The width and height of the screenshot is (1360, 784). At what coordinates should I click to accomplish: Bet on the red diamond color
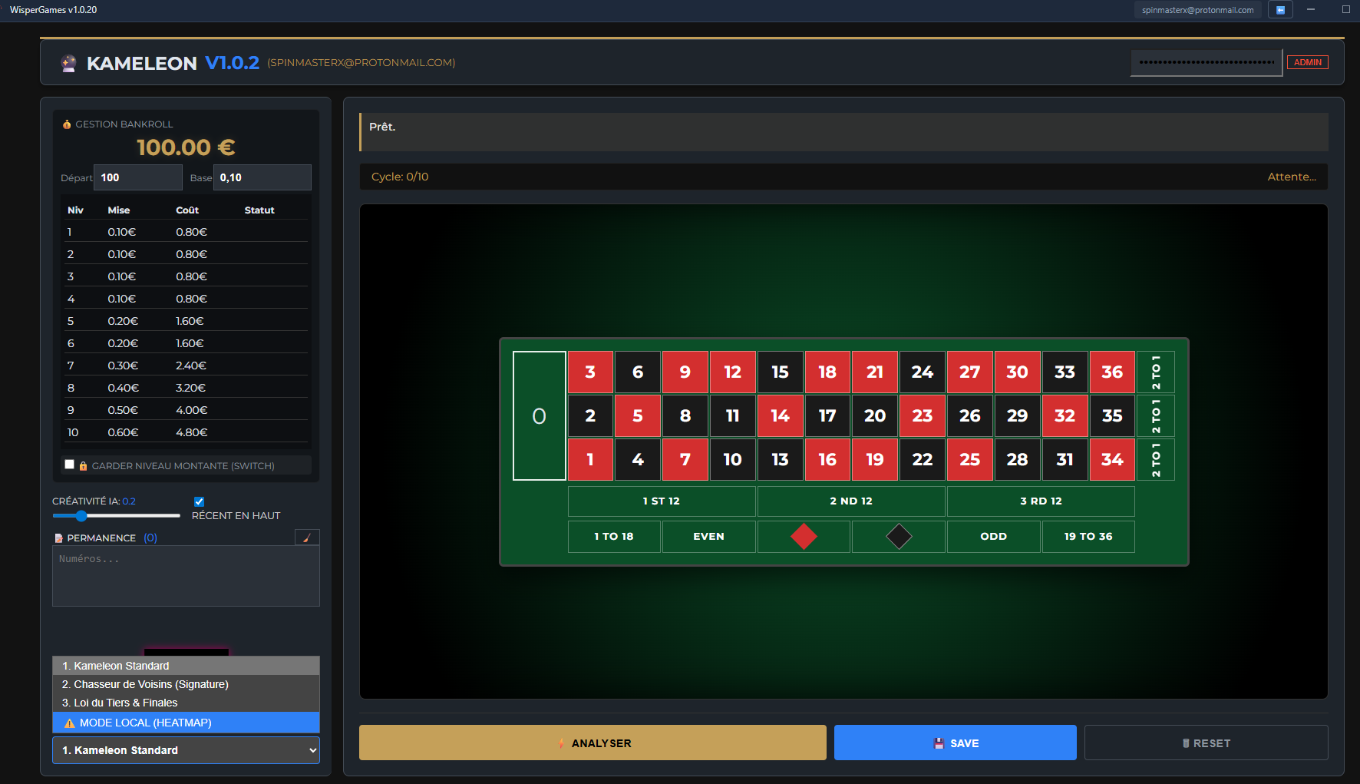(804, 536)
